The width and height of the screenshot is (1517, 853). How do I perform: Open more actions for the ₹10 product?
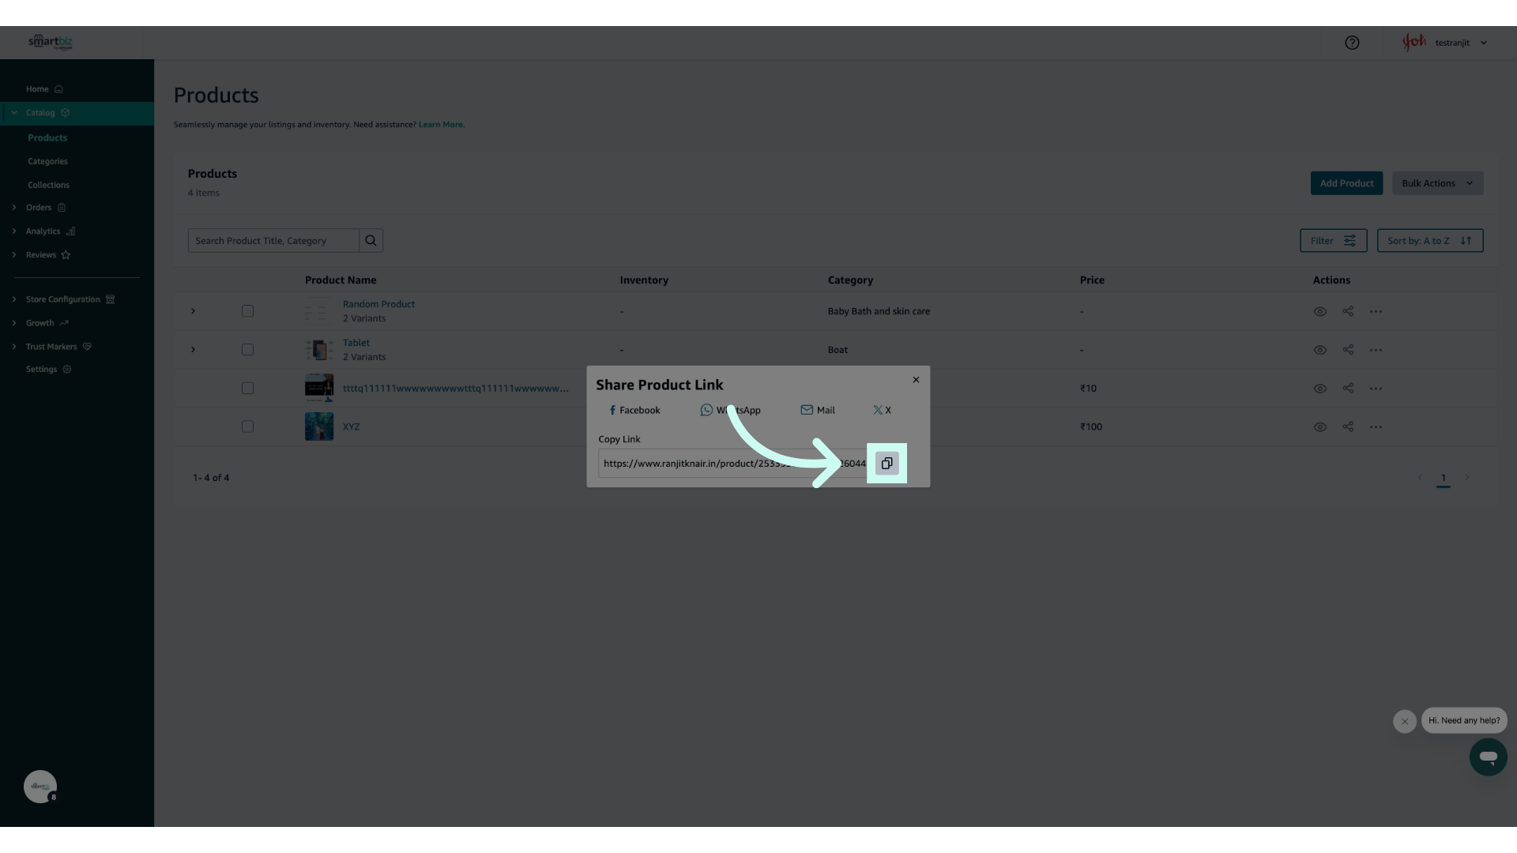click(x=1376, y=389)
